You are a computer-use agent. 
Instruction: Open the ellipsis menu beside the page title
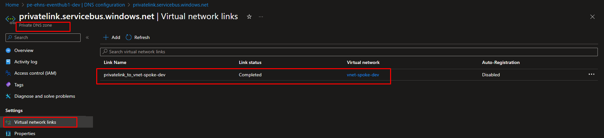pyautogui.click(x=261, y=17)
